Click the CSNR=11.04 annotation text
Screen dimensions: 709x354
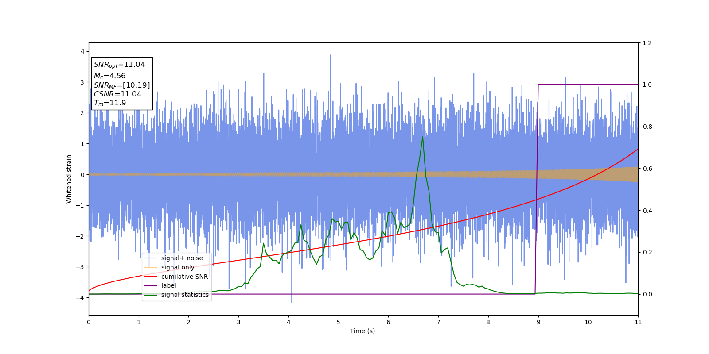tap(117, 94)
